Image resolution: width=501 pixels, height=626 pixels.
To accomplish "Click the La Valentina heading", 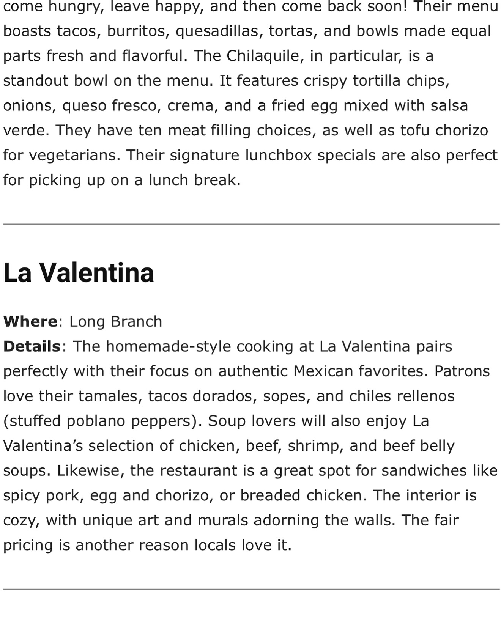I will point(79,272).
